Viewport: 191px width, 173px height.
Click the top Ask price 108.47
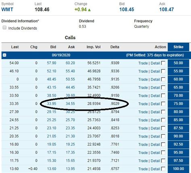tap(166, 10)
